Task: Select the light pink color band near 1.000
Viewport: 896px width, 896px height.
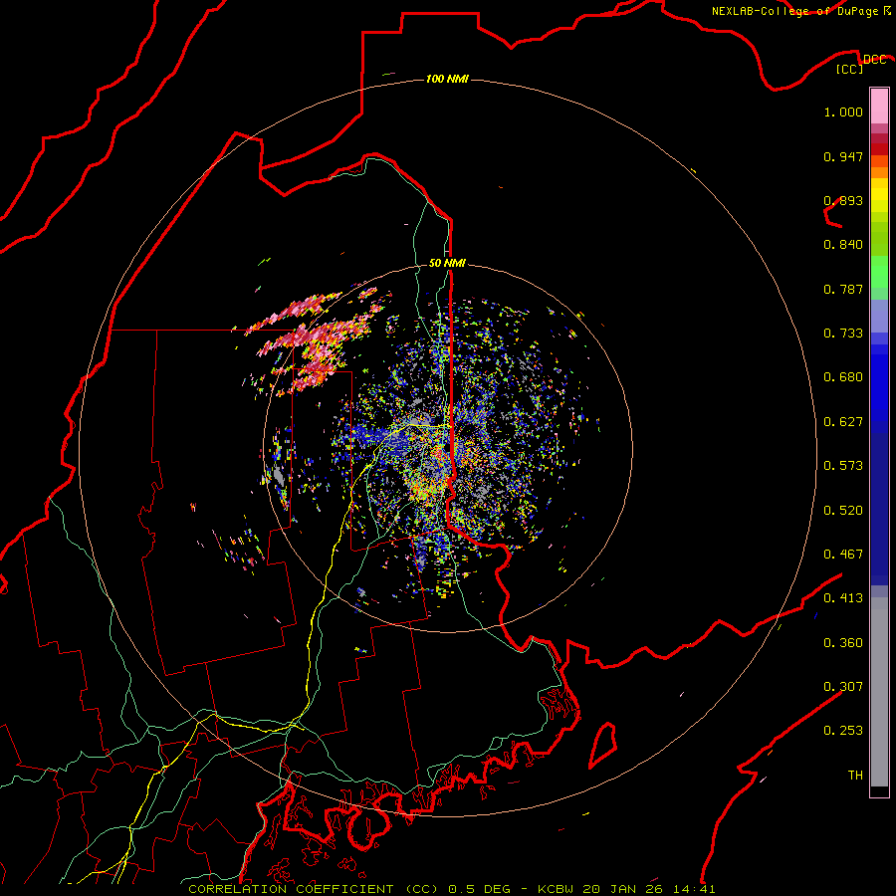Action: (x=879, y=107)
